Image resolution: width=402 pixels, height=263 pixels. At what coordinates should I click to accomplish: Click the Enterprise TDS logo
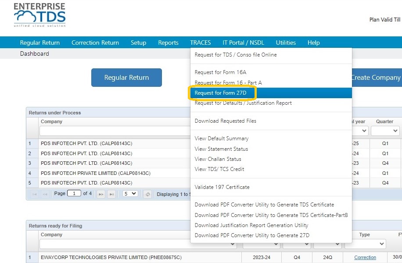40,15
